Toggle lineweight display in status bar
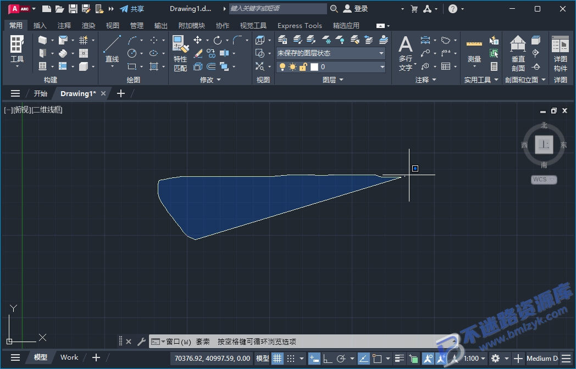Image resolution: width=576 pixels, height=369 pixels. click(x=400, y=359)
